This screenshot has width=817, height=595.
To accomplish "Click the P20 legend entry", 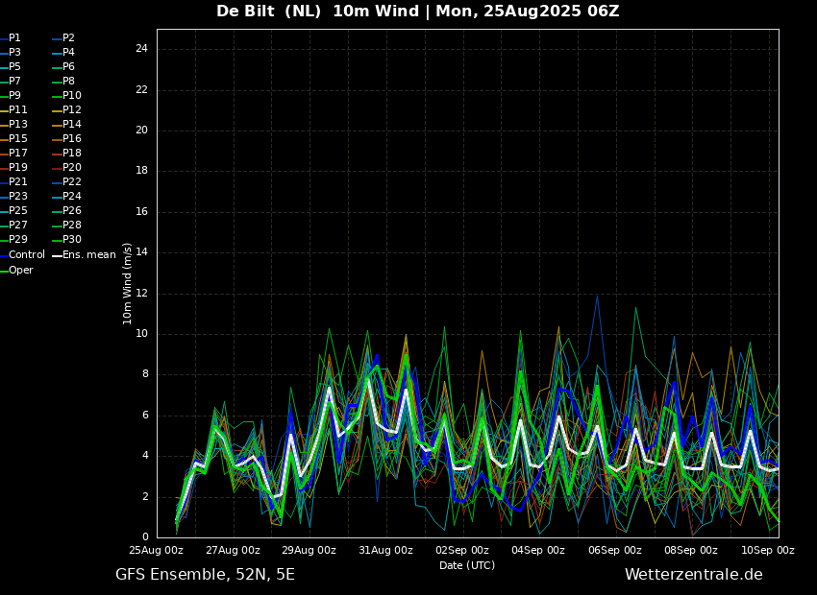I will coord(72,168).
